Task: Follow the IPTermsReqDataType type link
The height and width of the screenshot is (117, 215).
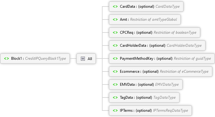Action: 170,110
